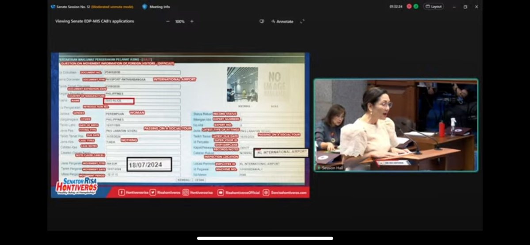The width and height of the screenshot is (530, 245).
Task: Click the Facebook icon in slide footer
Action: [x=122, y=192]
